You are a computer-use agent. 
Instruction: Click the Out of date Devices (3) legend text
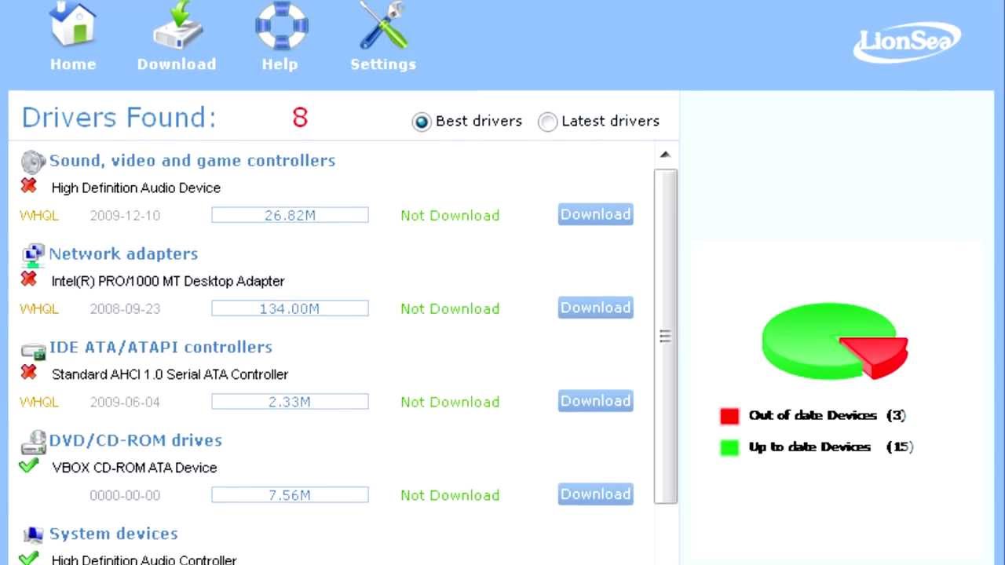(827, 415)
